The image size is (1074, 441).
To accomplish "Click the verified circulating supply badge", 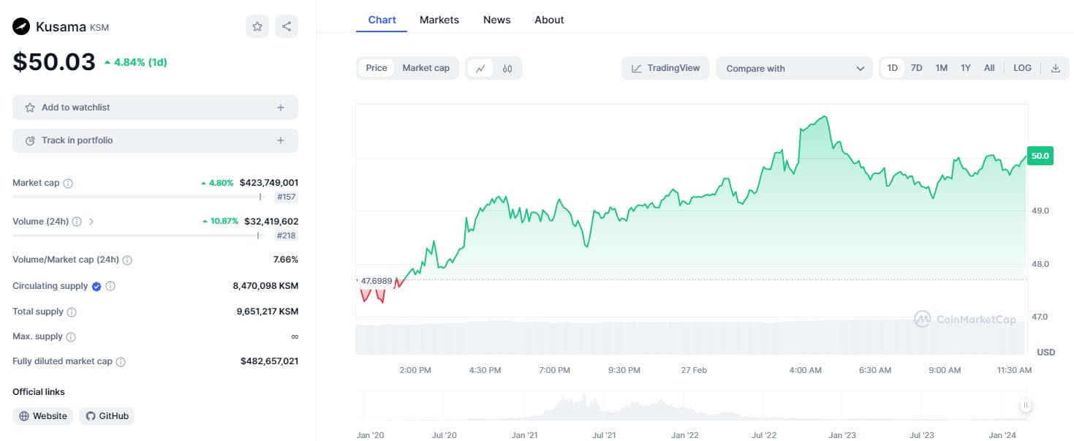I will tap(97, 286).
